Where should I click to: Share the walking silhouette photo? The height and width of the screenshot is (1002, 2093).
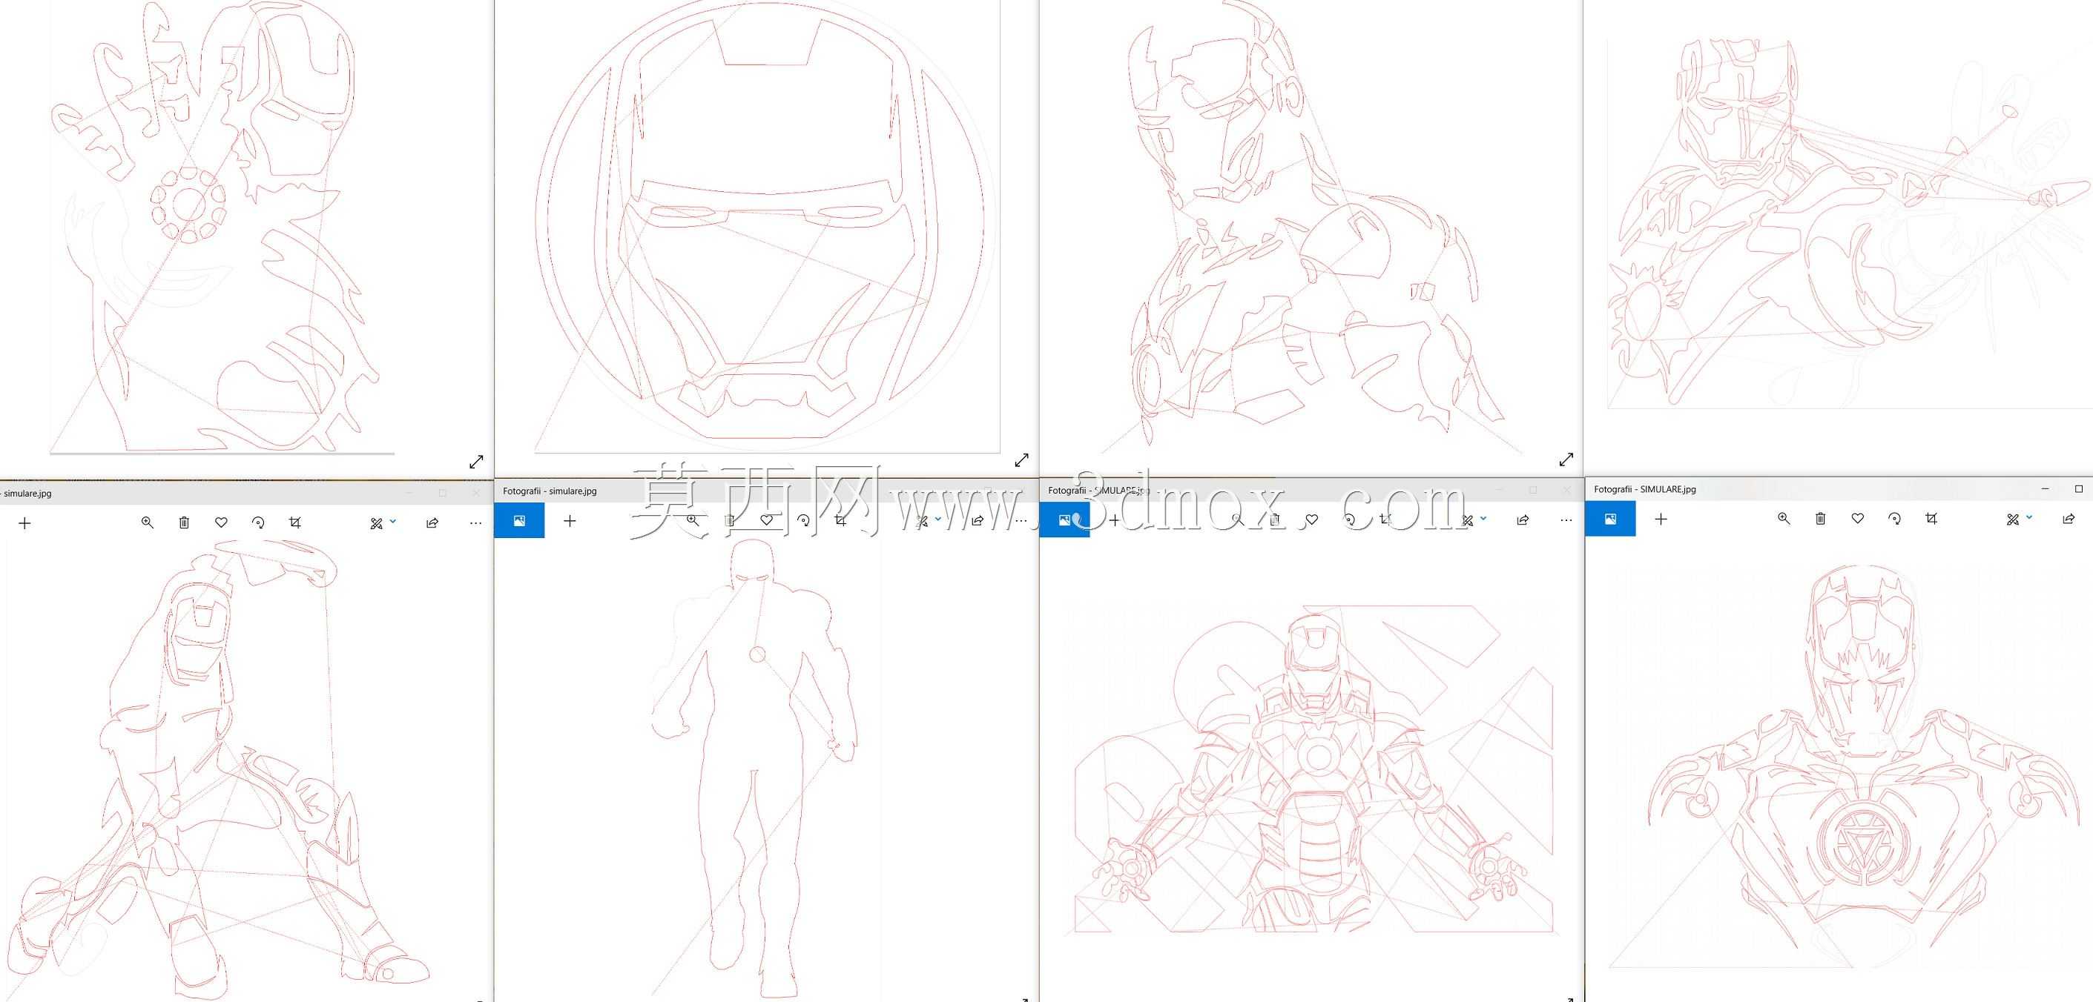pyautogui.click(x=978, y=520)
